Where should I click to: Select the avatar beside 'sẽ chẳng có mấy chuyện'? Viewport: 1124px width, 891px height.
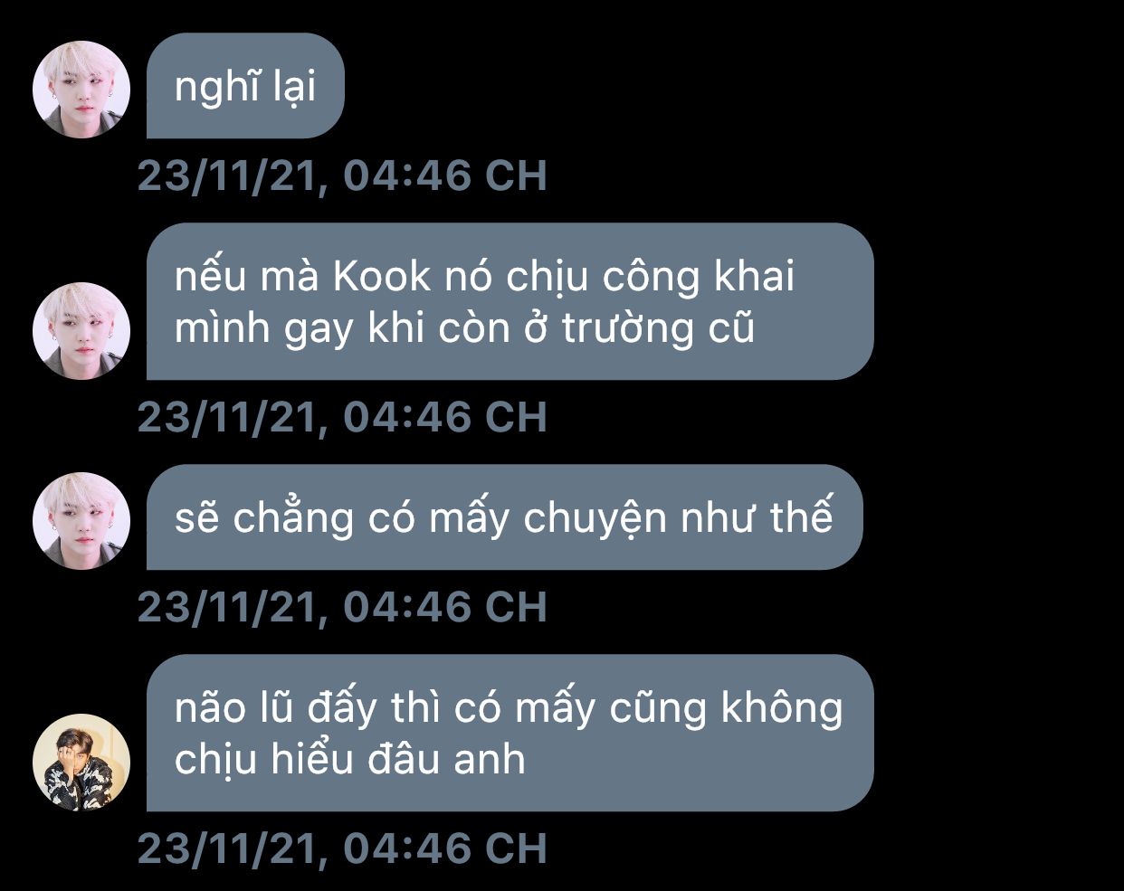pyautogui.click(x=81, y=520)
